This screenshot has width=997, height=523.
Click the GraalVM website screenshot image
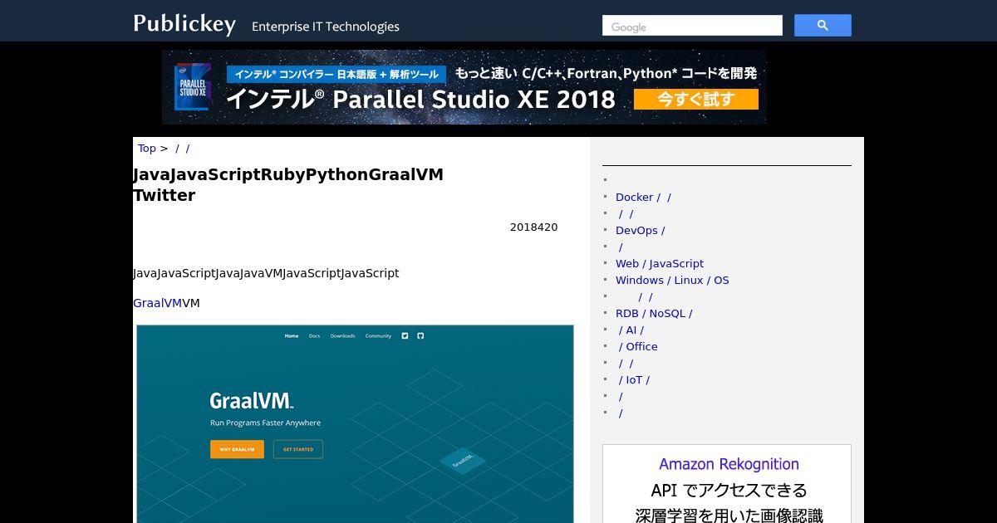pyautogui.click(x=355, y=423)
